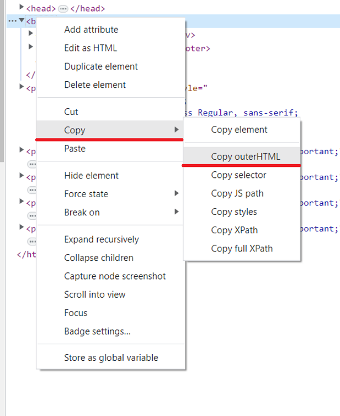The image size is (340, 416).
Task: Select Delete element in context menu
Action: 95,85
